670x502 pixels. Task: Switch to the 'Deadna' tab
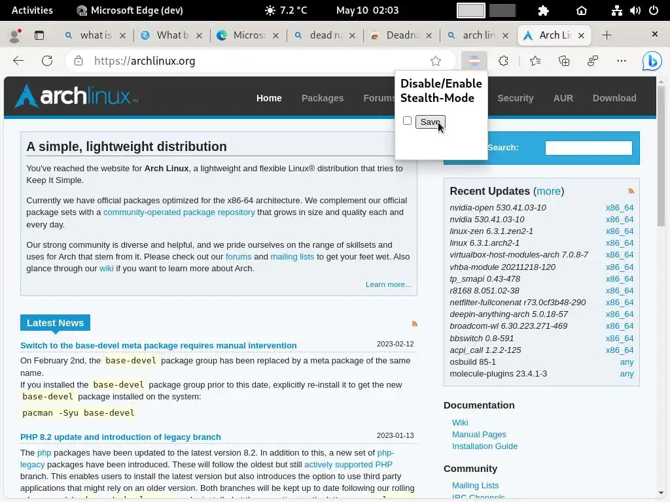click(x=402, y=35)
